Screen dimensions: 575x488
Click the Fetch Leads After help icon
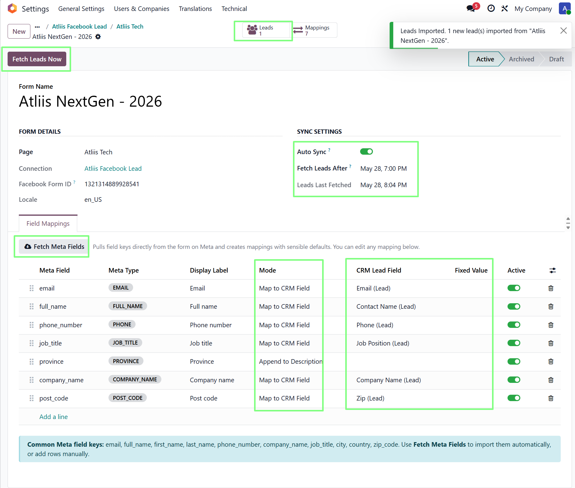(x=350, y=166)
